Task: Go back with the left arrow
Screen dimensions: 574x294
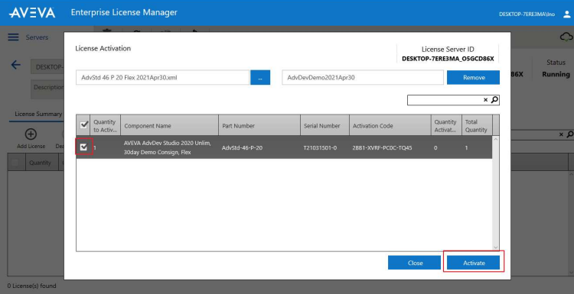Action: (16, 65)
